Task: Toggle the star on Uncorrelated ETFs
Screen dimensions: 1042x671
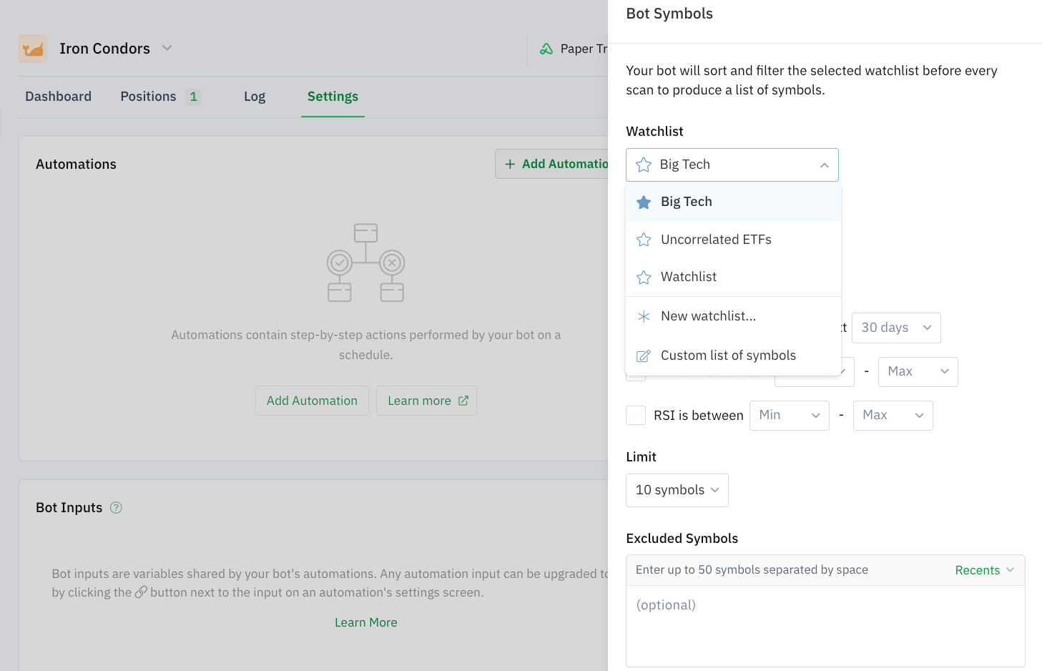Action: coord(643,239)
